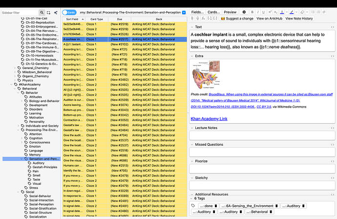Image resolution: width=337 pixels, height=219 pixels.
Task: Insert ordered numbered list
Action: click(318, 12)
